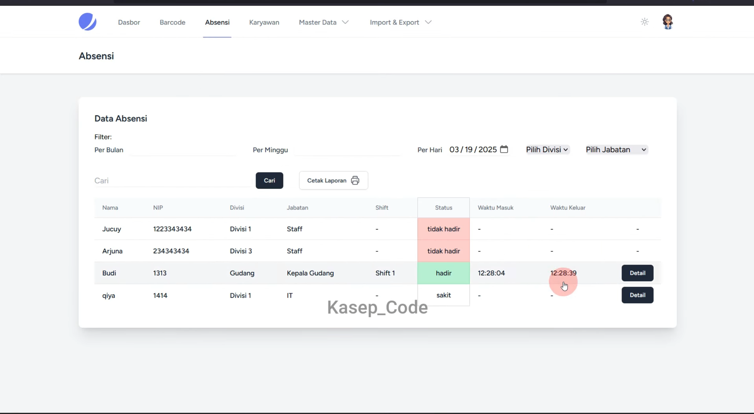Click the NIP column header
Image resolution: width=754 pixels, height=414 pixels.
(158, 208)
